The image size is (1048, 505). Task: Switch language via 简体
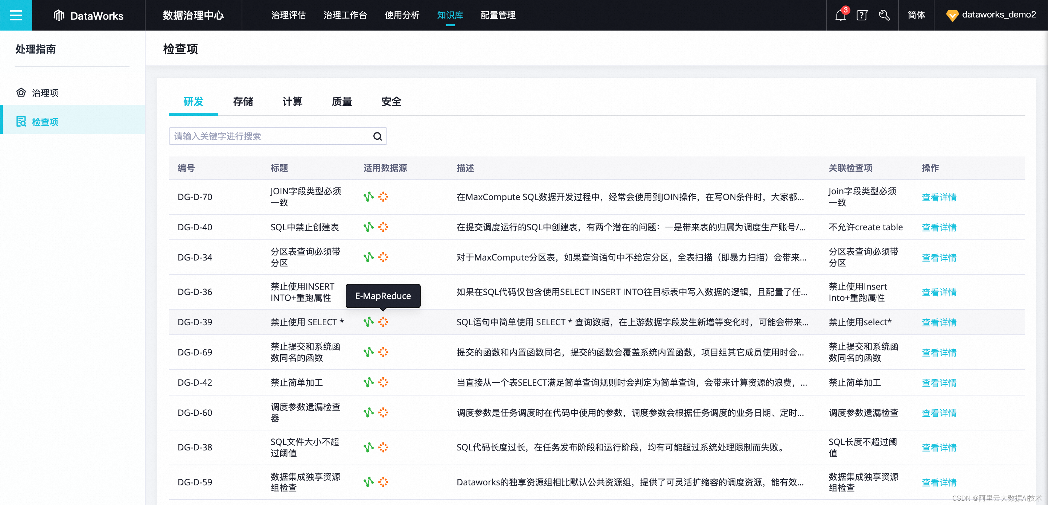point(916,16)
